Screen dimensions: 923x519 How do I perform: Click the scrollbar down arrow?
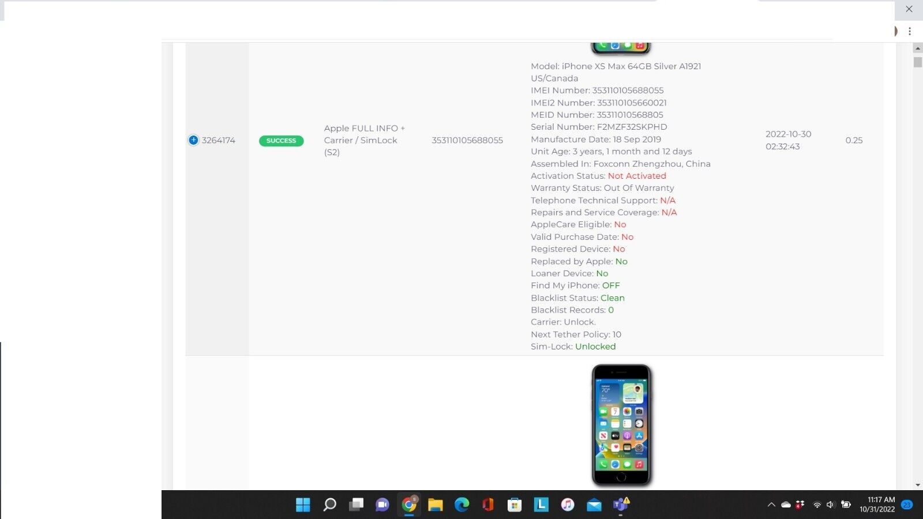click(918, 486)
